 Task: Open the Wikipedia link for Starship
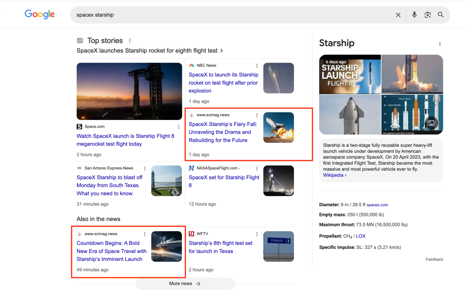(x=334, y=175)
